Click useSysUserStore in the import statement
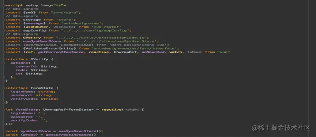 click(x=42, y=41)
